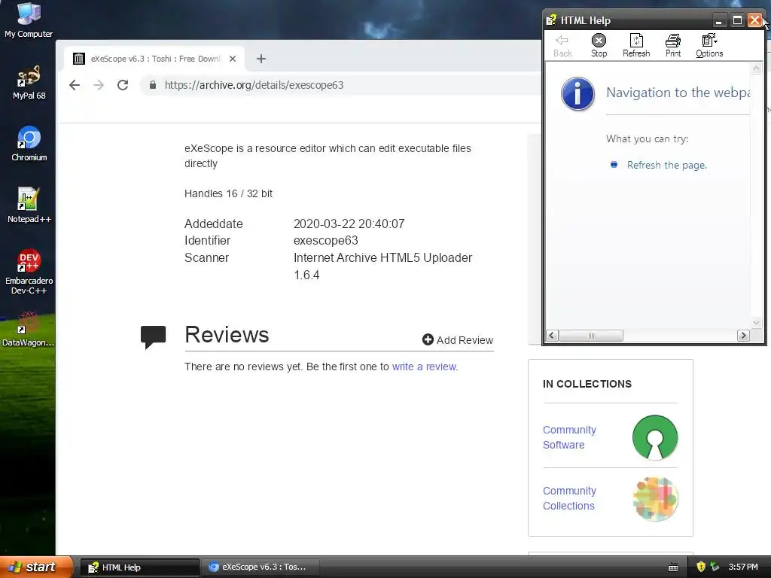Print the HTML Help topic

point(673,46)
